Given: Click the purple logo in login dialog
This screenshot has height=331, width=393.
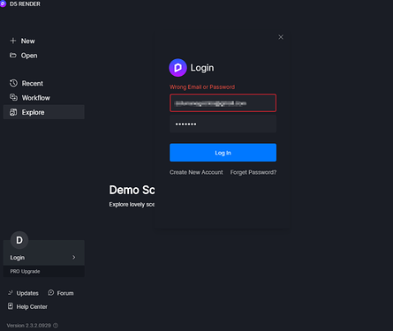Looking at the screenshot, I should [x=178, y=68].
